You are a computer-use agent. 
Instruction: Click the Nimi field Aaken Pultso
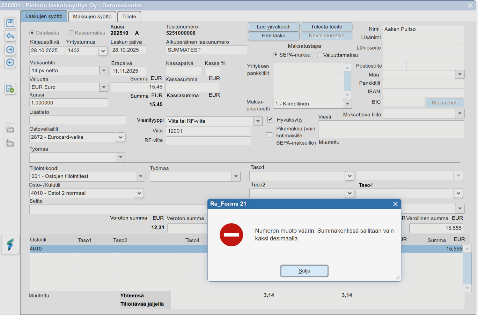click(424, 29)
